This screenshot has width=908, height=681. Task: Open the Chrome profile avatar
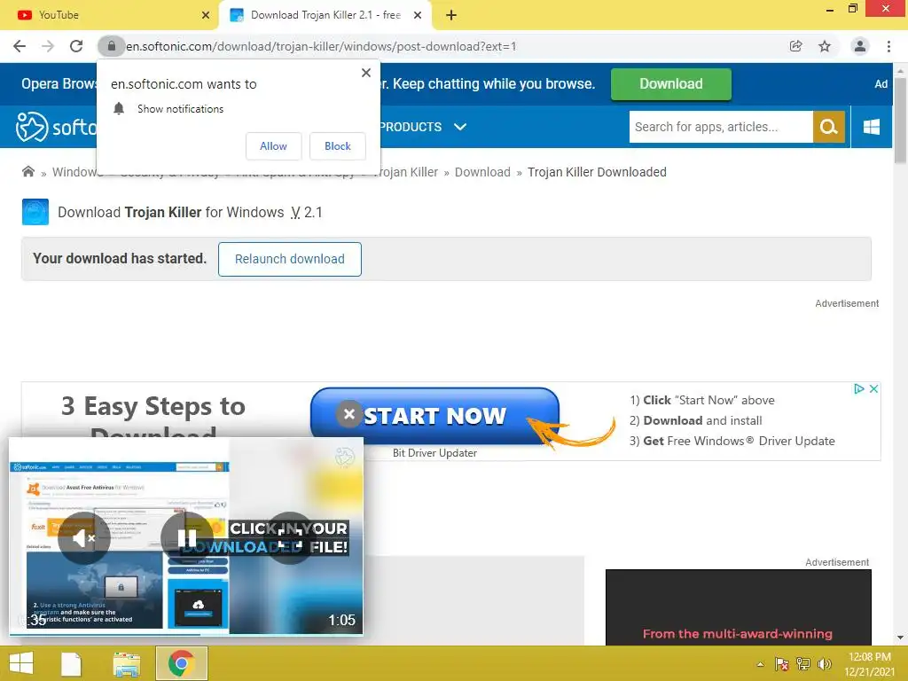[860, 46]
